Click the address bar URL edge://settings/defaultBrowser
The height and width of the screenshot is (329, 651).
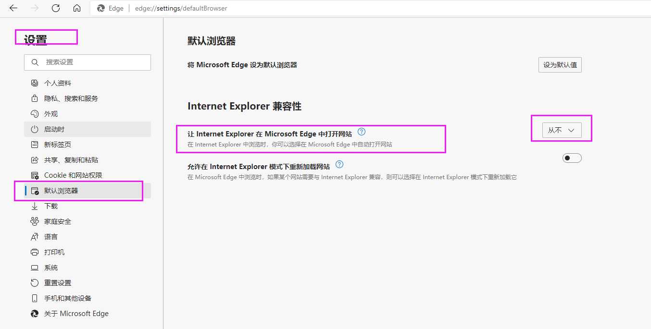point(181,8)
